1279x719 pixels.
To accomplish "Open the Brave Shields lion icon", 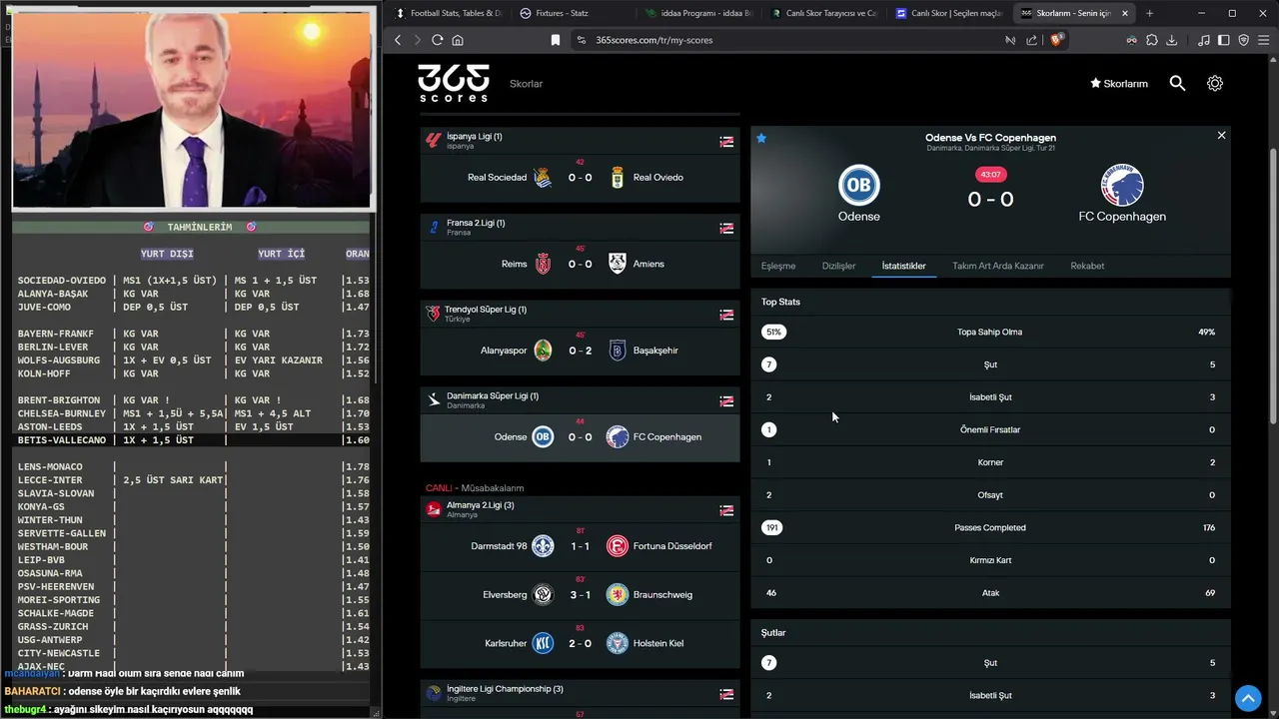I will pyautogui.click(x=1058, y=40).
